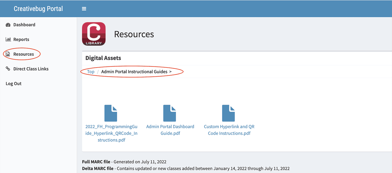Click Full MARC file text
The width and height of the screenshot is (392, 173).
pyautogui.click(x=96, y=162)
